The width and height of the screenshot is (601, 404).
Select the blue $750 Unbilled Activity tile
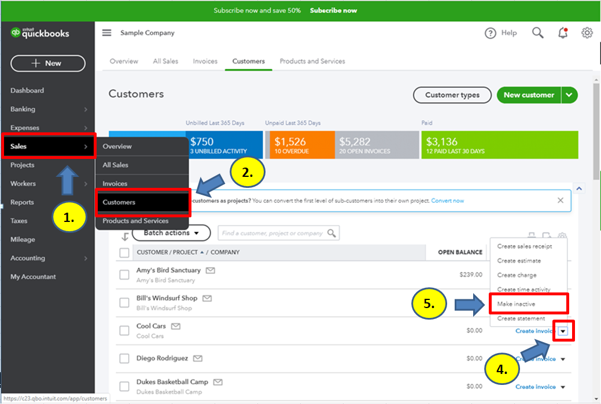click(224, 145)
